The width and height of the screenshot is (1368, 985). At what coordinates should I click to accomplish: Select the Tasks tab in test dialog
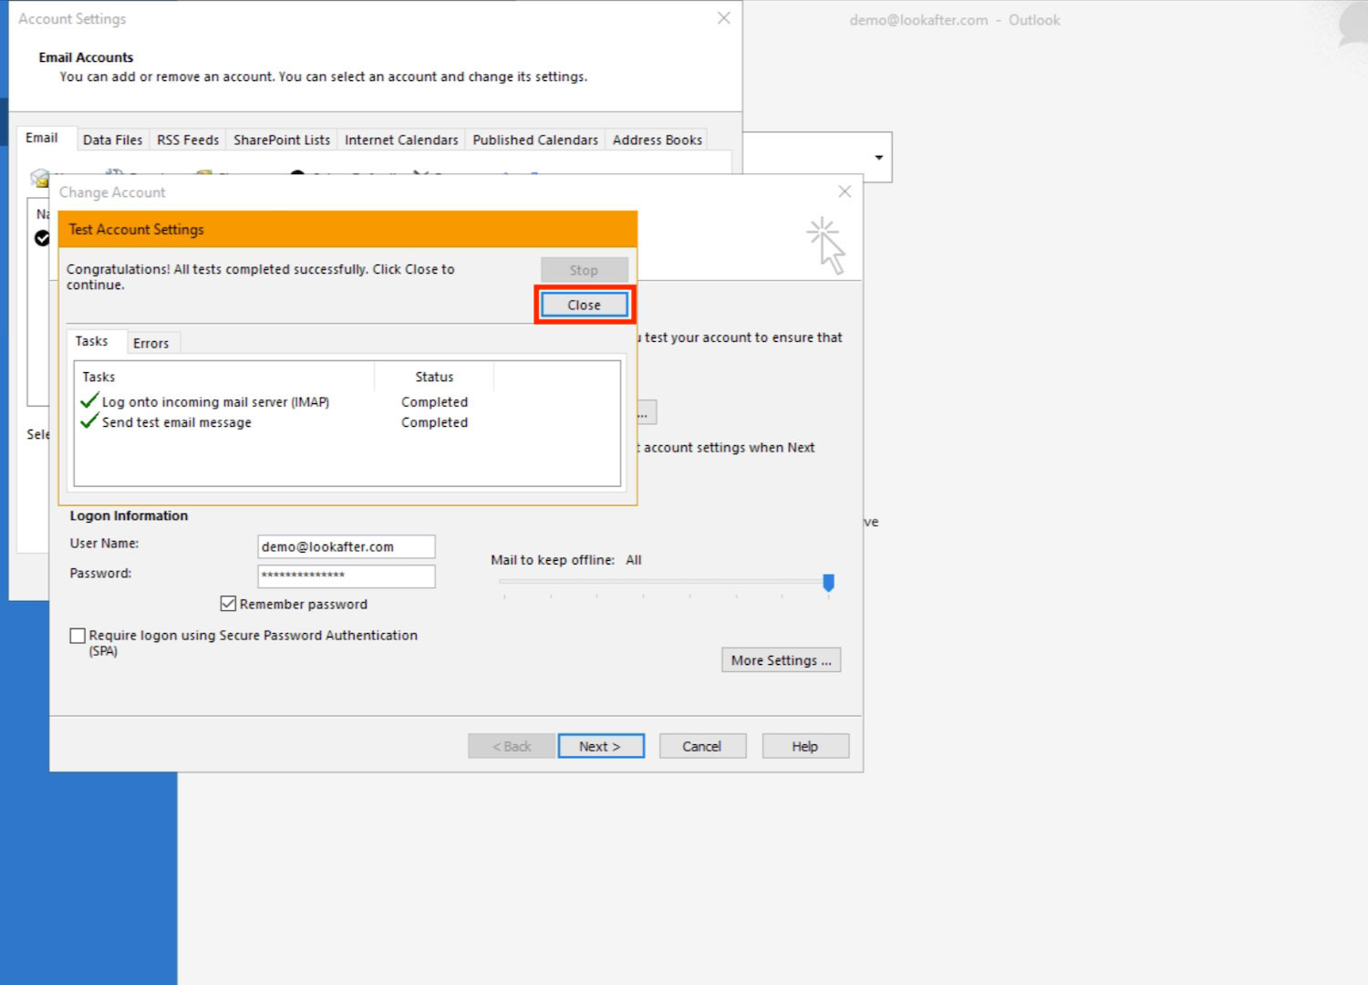tap(91, 341)
